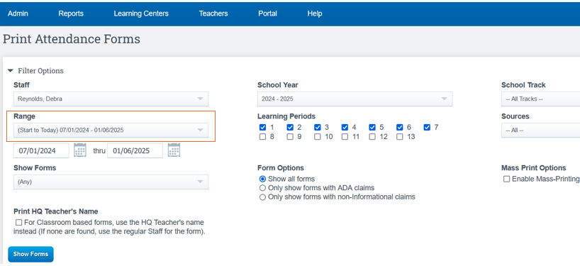
Task: Open the Reports menu
Action: point(71,13)
